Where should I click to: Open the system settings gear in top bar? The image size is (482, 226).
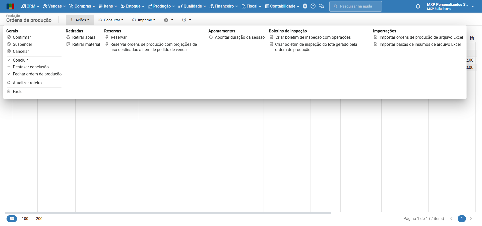point(305,6)
